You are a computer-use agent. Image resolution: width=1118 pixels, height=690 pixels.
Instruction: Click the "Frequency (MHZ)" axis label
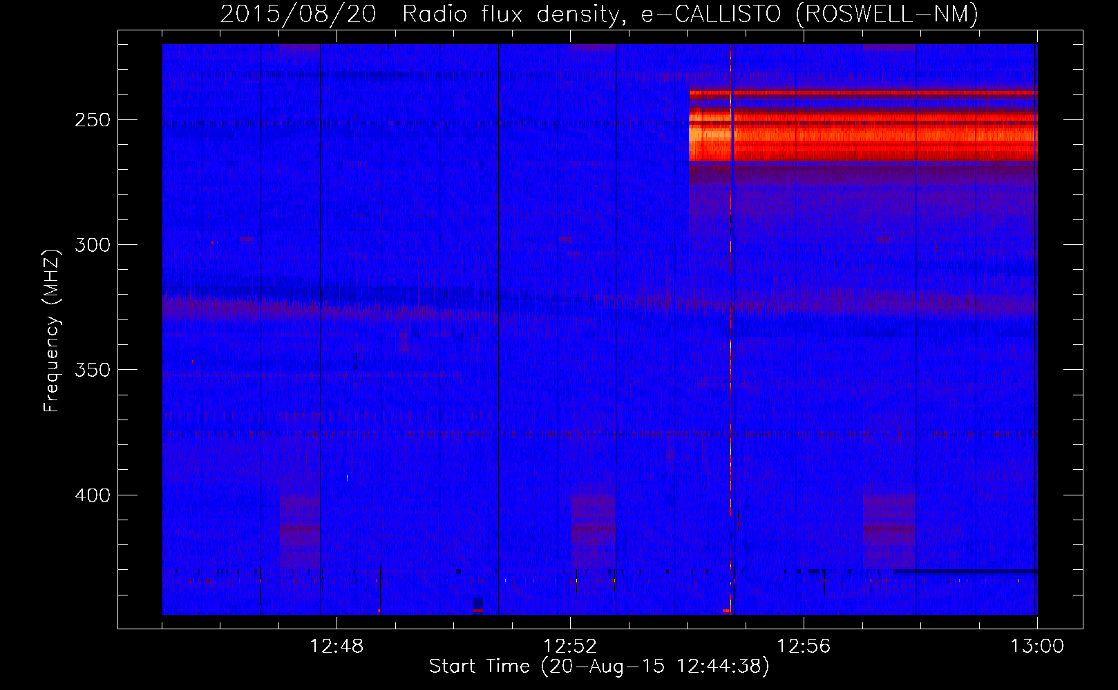coord(51,331)
